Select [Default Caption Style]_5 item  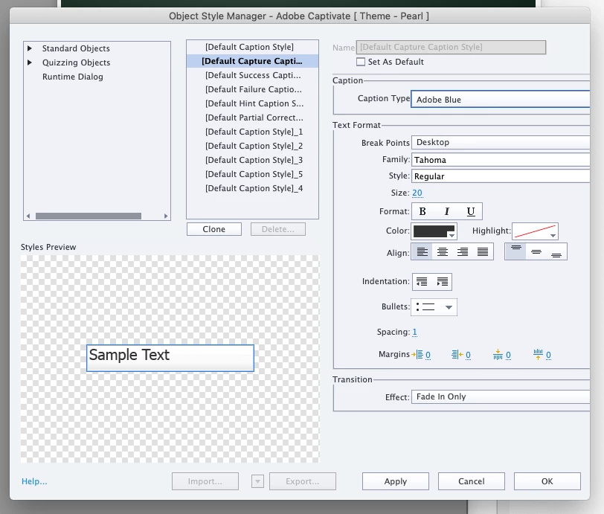click(252, 174)
